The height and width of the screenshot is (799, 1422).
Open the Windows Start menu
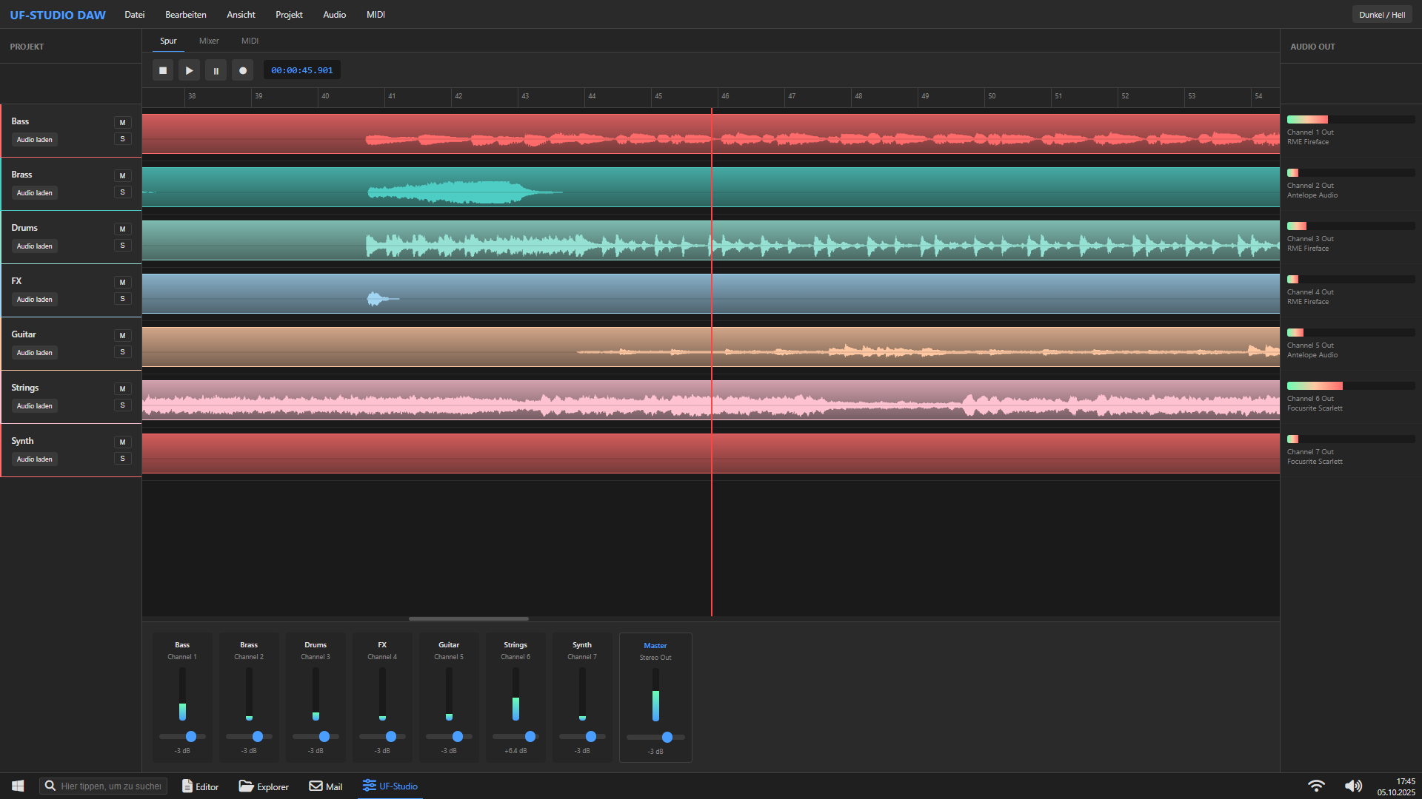(16, 786)
